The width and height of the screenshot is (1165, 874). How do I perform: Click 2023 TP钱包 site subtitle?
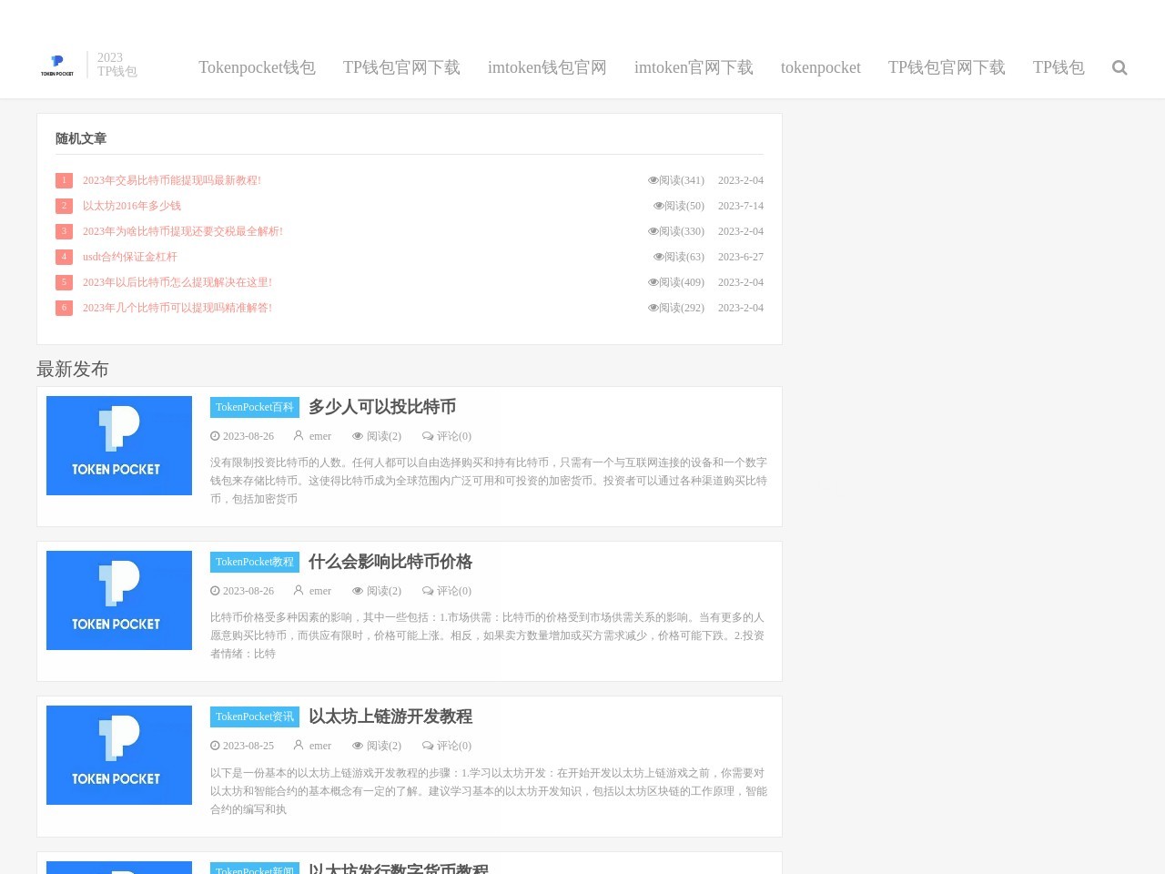click(x=117, y=65)
